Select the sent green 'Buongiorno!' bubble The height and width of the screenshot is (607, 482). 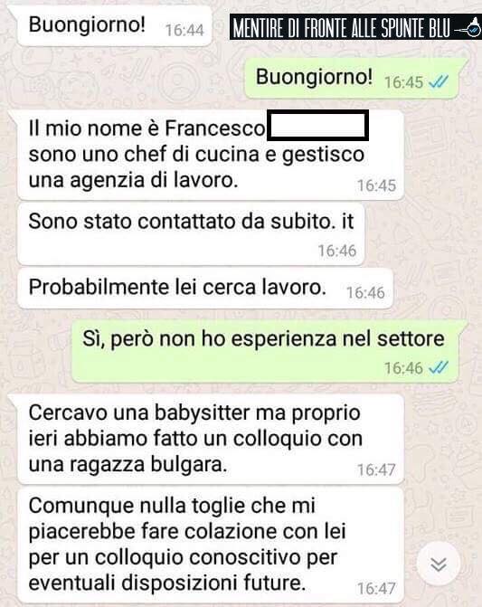351,78
